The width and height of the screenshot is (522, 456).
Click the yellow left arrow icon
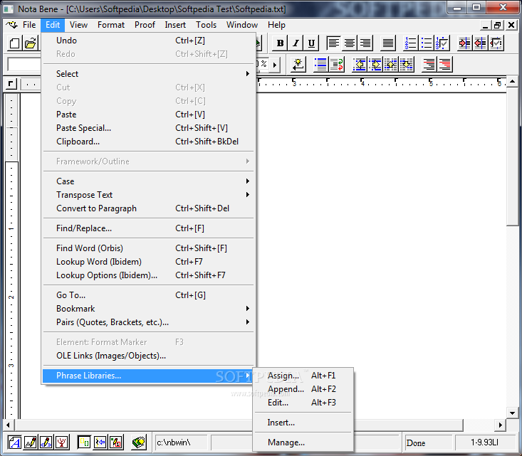(360, 65)
